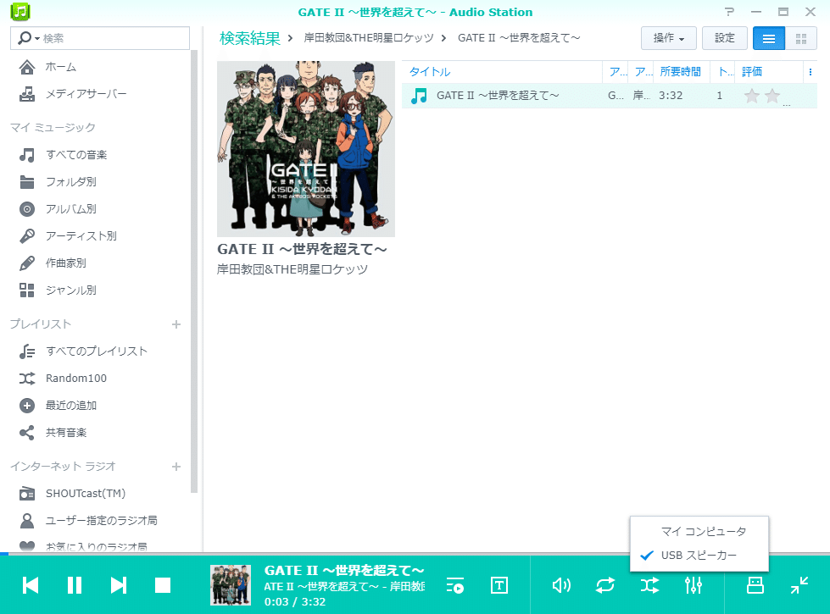Viewport: 830px width, 614px height.
Task: Click the sidebar vertical scrollbar
Action: point(194,271)
